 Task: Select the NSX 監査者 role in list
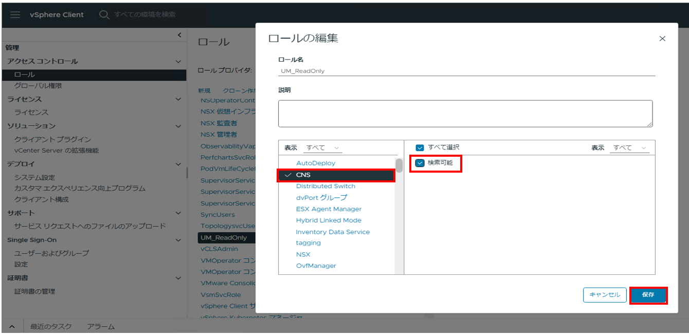pos(219,123)
